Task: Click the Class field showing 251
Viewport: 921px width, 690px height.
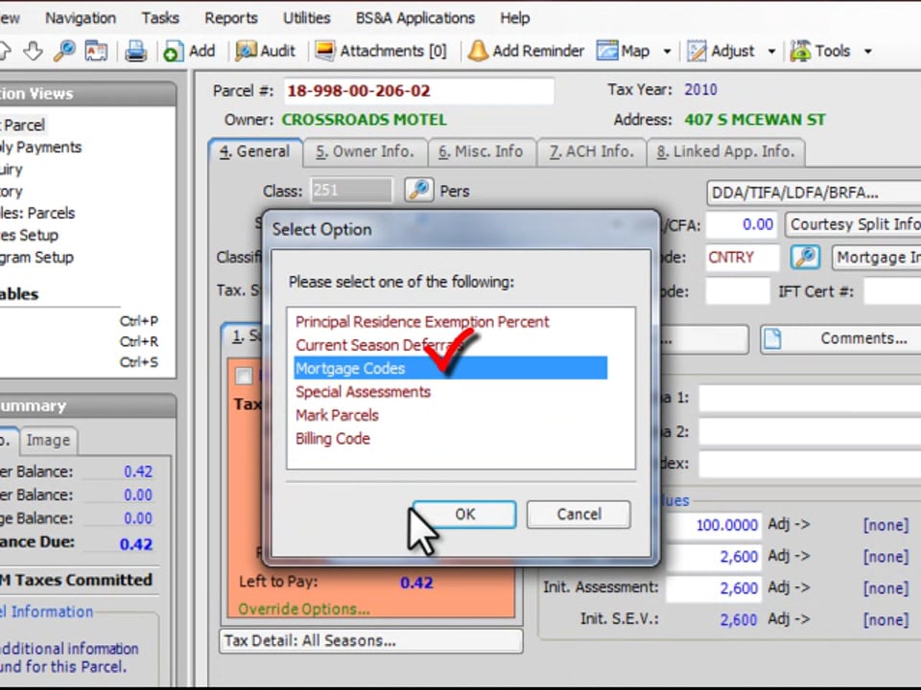Action: [x=351, y=190]
